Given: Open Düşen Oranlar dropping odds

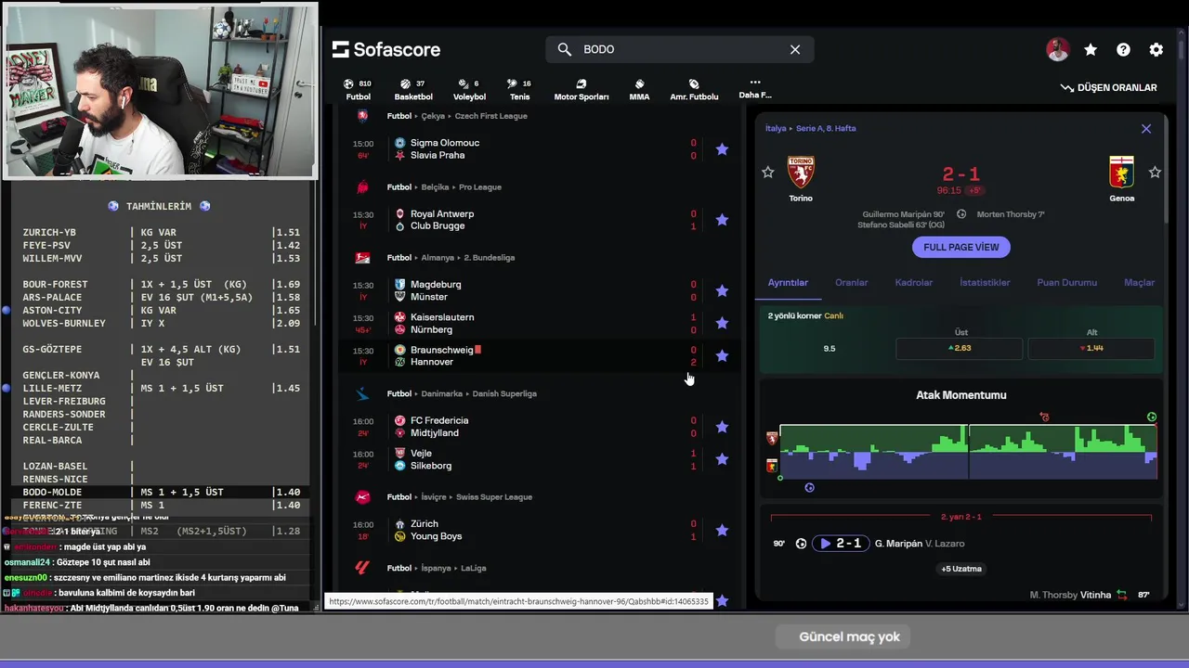Looking at the screenshot, I should coord(1109,87).
